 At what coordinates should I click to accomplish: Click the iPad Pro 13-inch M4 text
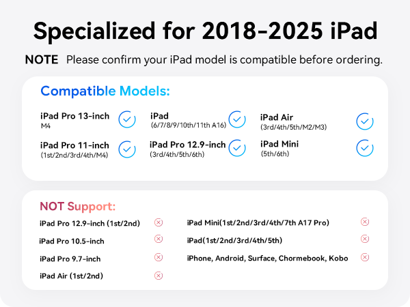pos(74,120)
